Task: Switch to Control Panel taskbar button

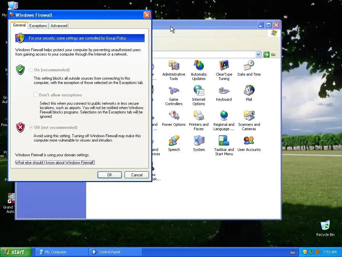Action: point(115,252)
